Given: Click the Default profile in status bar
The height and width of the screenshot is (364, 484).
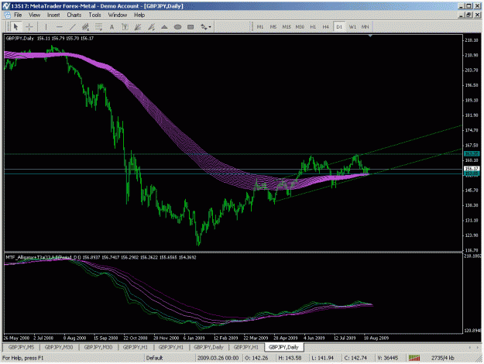Looking at the screenshot, I should (x=154, y=358).
